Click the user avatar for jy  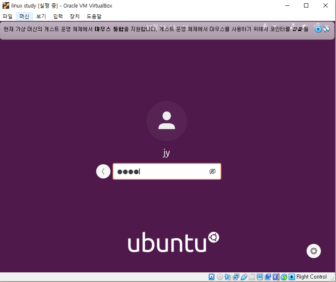[x=167, y=121]
